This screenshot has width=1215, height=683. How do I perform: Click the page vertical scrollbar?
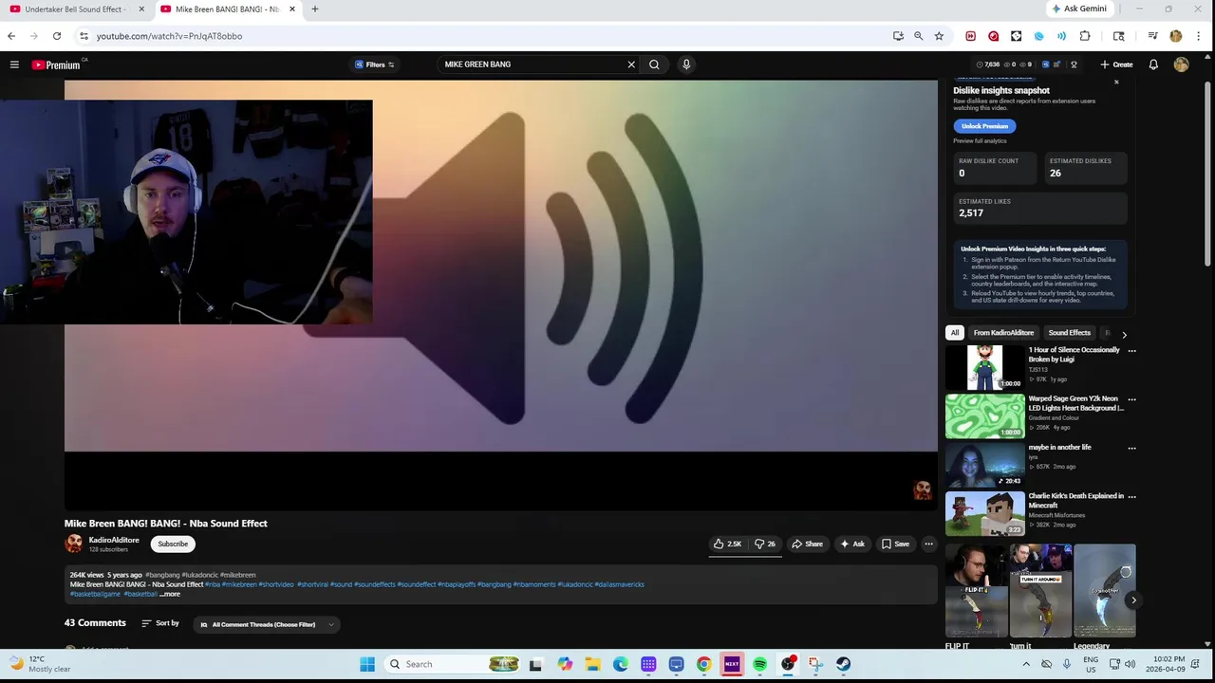tap(1207, 175)
